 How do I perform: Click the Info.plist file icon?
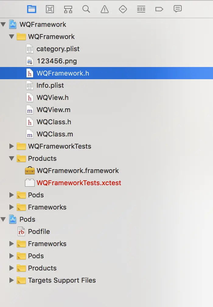point(30,85)
